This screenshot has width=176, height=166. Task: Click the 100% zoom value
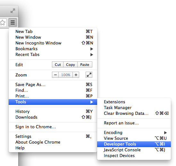65,75
